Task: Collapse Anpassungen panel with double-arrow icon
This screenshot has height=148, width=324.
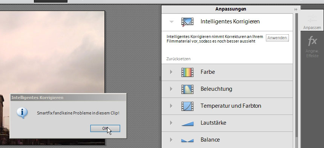Action: pos(296,9)
